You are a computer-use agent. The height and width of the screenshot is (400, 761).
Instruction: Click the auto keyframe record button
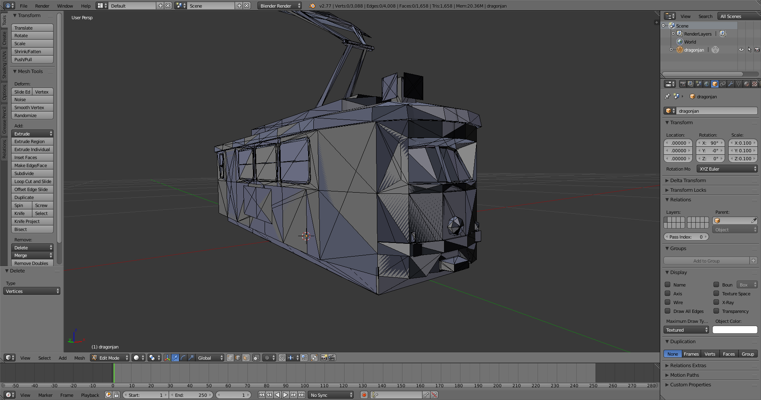[x=364, y=395]
